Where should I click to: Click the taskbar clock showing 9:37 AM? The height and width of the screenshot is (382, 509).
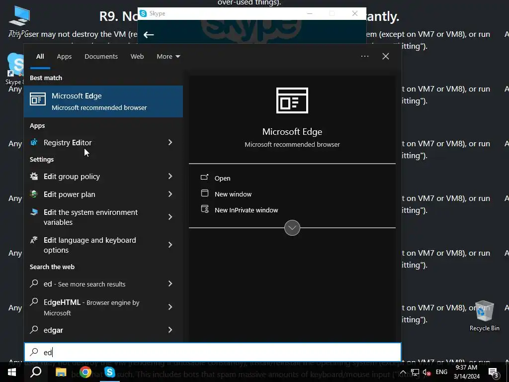coord(466,372)
